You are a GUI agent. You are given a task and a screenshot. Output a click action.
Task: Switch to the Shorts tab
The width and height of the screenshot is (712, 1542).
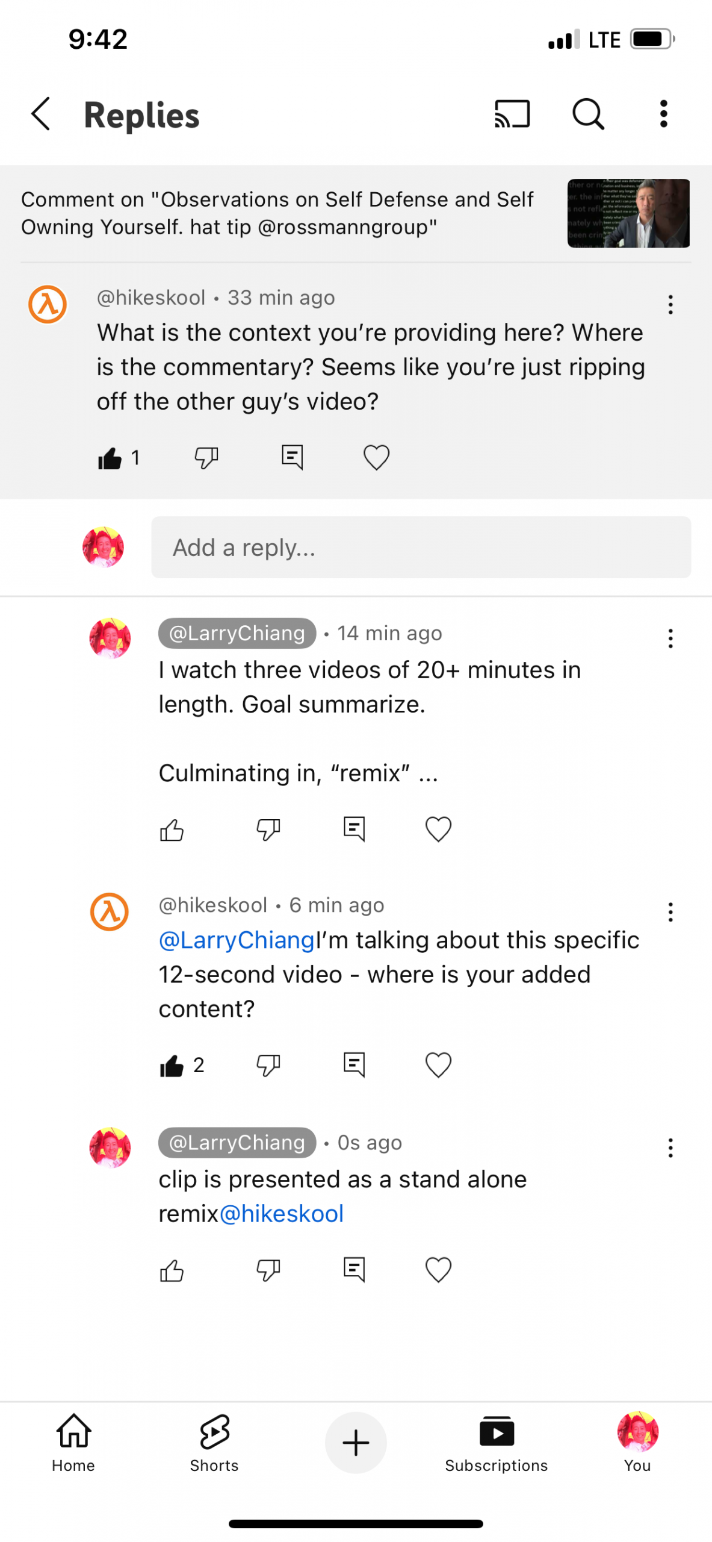click(x=214, y=1442)
